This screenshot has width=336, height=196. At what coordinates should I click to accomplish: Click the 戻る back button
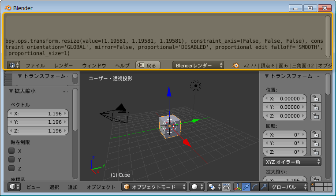click(148, 65)
